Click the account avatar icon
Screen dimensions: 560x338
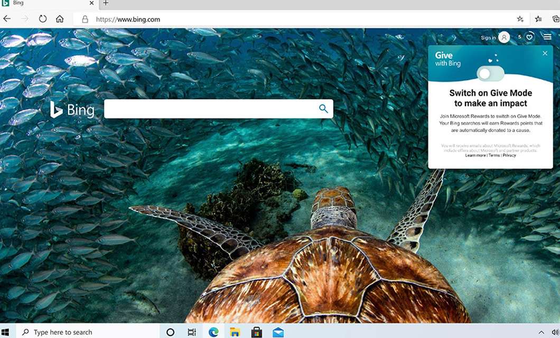(504, 37)
